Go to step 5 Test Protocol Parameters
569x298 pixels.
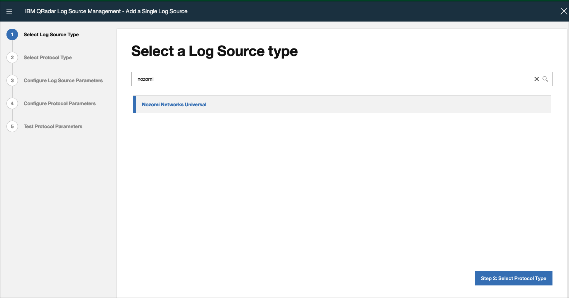pyautogui.click(x=53, y=126)
